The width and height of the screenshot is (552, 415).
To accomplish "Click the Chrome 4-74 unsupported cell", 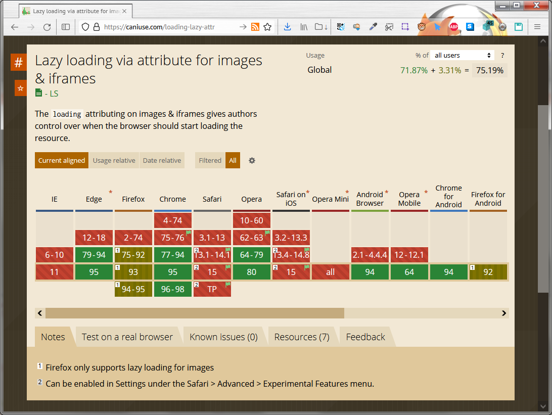I will 172,221.
